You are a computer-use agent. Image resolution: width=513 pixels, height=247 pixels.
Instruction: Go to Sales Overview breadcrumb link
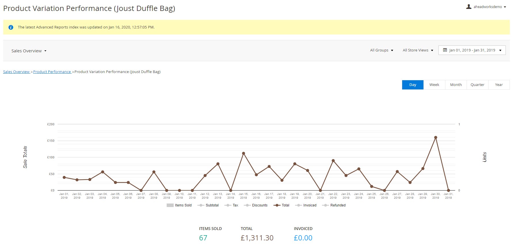pos(16,72)
